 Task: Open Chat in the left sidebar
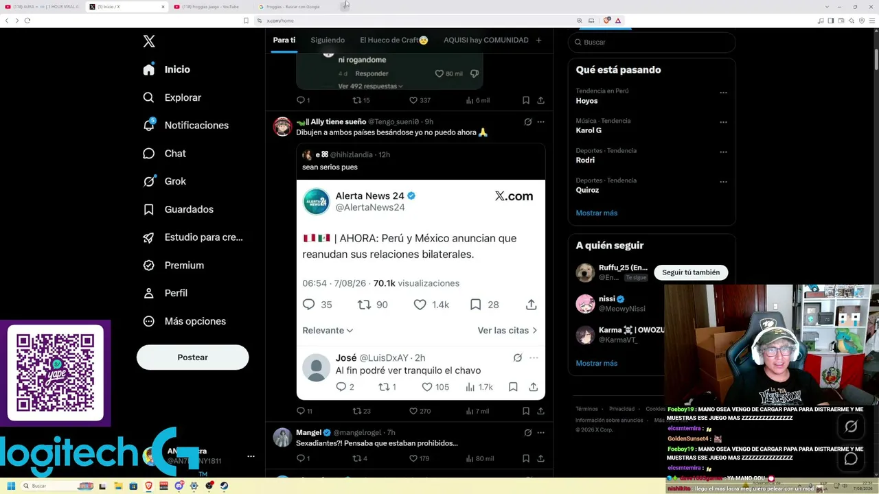click(x=165, y=154)
